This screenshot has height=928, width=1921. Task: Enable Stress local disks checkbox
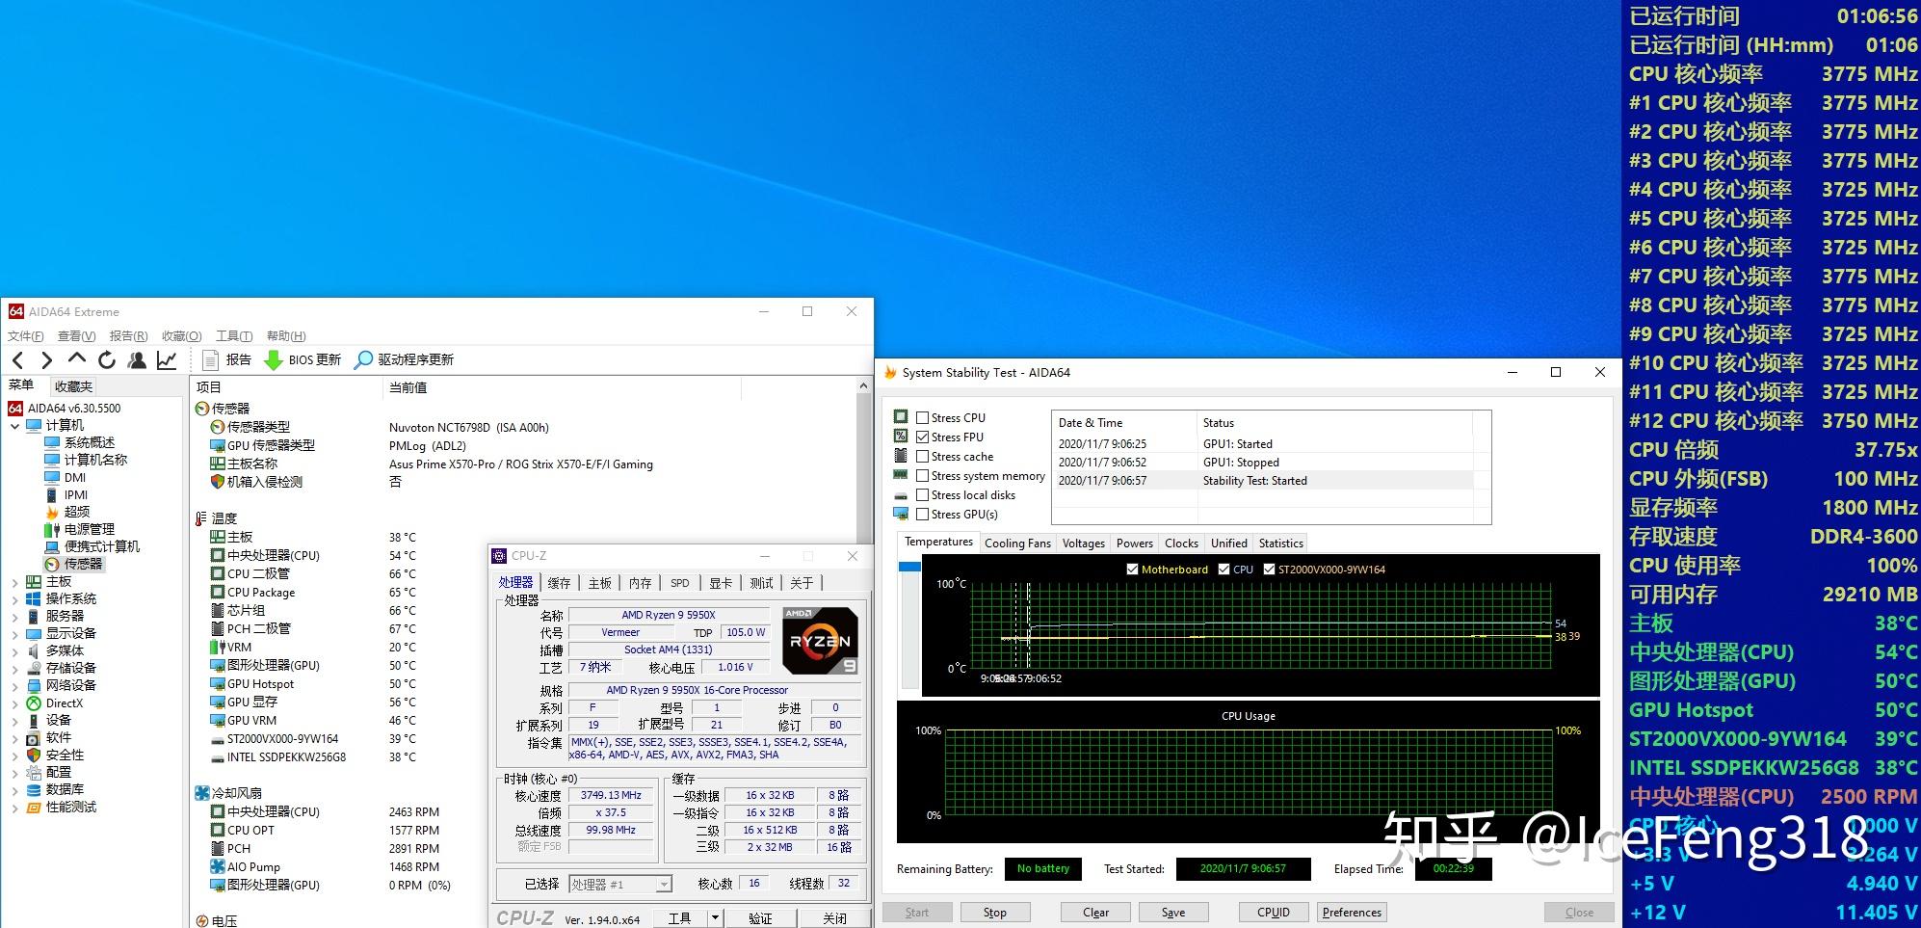pos(923,495)
